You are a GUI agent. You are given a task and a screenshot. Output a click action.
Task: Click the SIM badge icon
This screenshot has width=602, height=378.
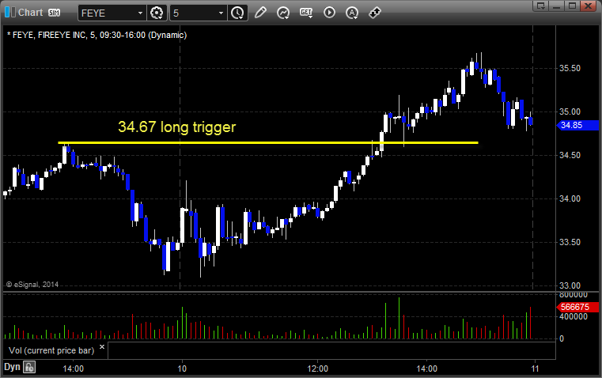pyautogui.click(x=54, y=13)
